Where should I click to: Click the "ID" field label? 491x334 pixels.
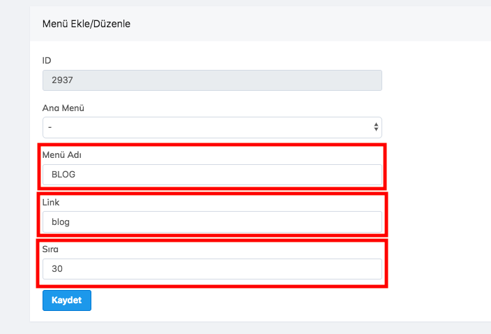(x=47, y=61)
